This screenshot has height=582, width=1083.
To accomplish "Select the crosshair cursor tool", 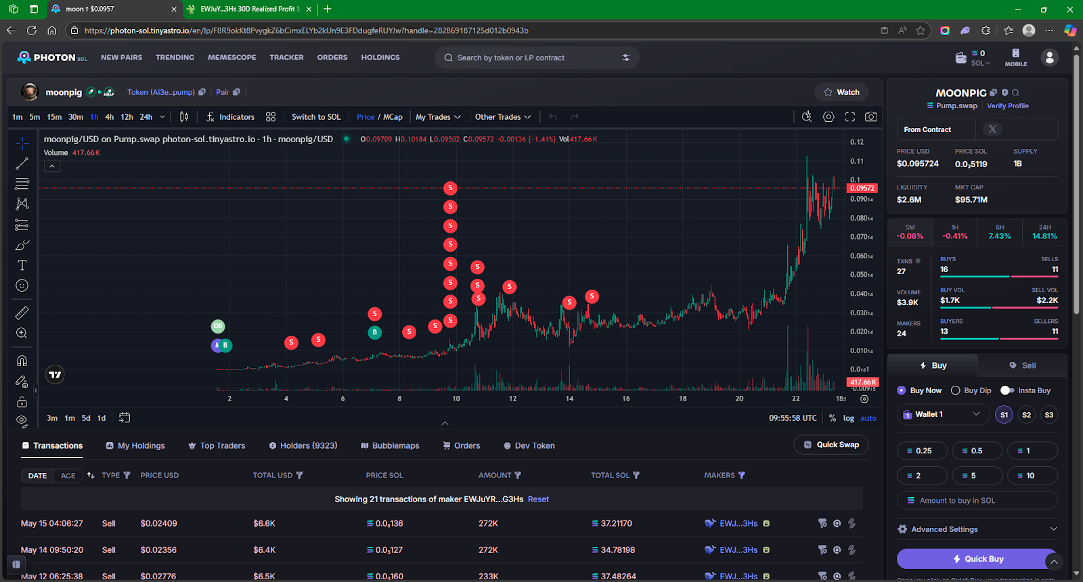I will point(22,143).
